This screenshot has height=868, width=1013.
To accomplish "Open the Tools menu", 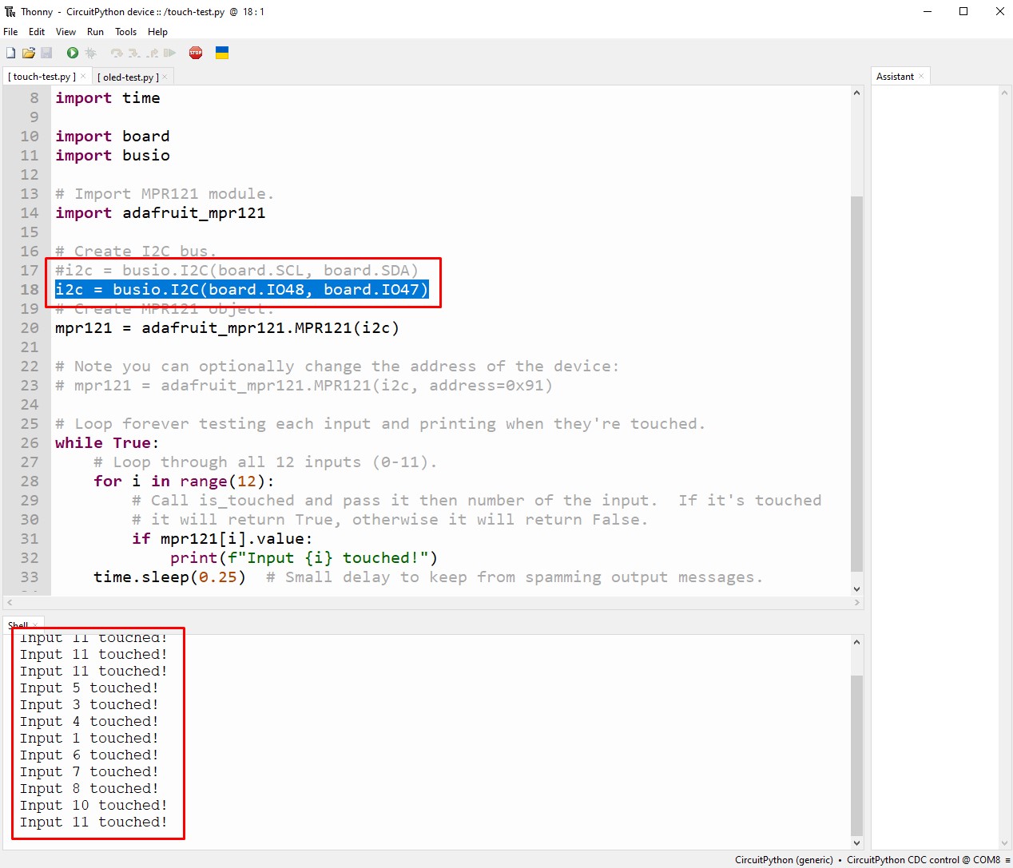I will tap(125, 32).
